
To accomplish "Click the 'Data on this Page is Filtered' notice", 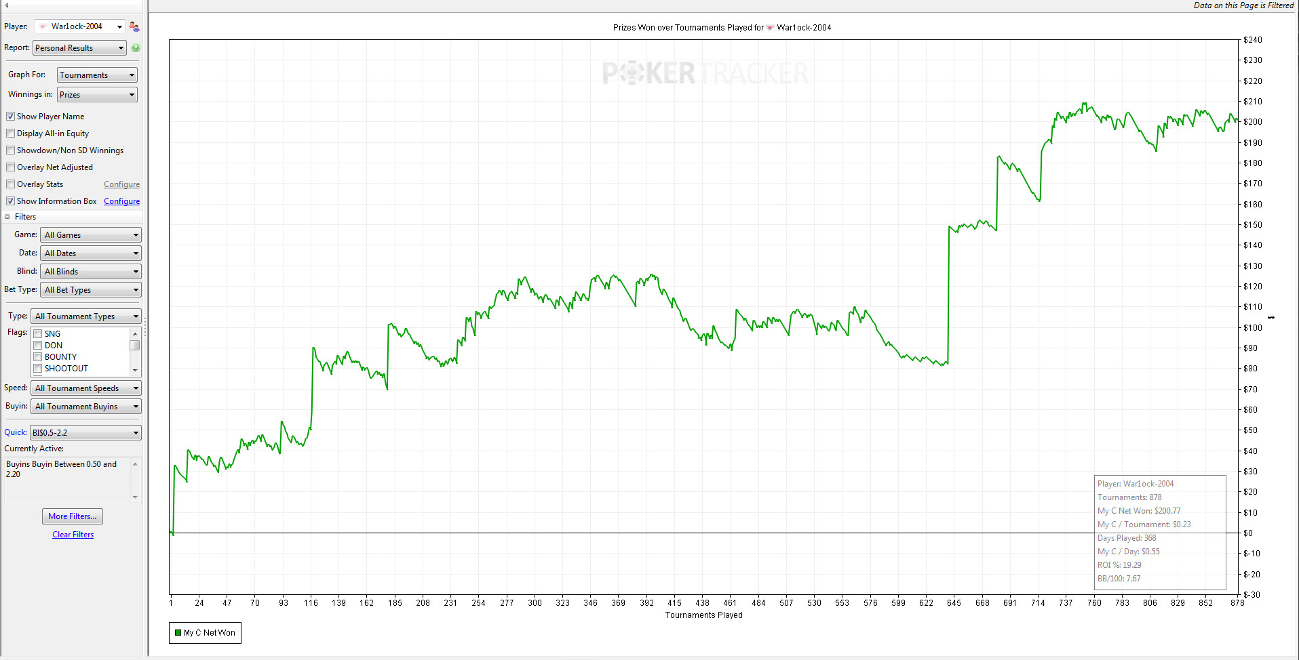I will coord(1244,5).
